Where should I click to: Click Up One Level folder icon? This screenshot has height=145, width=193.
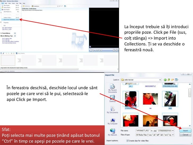(169, 80)
